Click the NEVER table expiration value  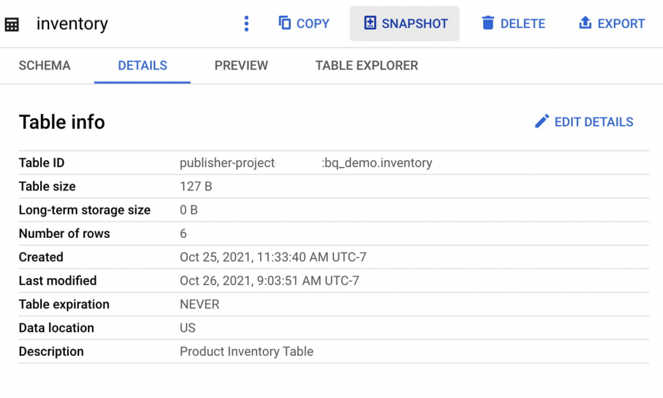(199, 305)
